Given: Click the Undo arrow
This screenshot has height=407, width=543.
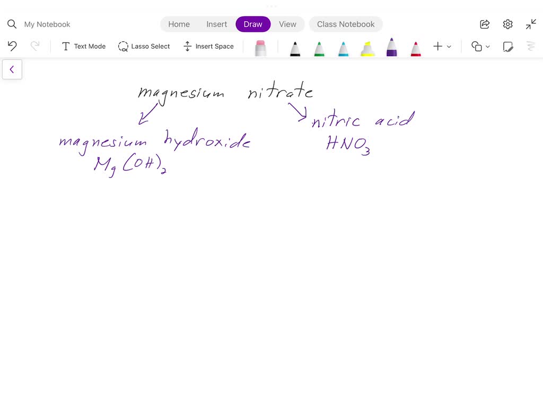Looking at the screenshot, I should pyautogui.click(x=12, y=46).
